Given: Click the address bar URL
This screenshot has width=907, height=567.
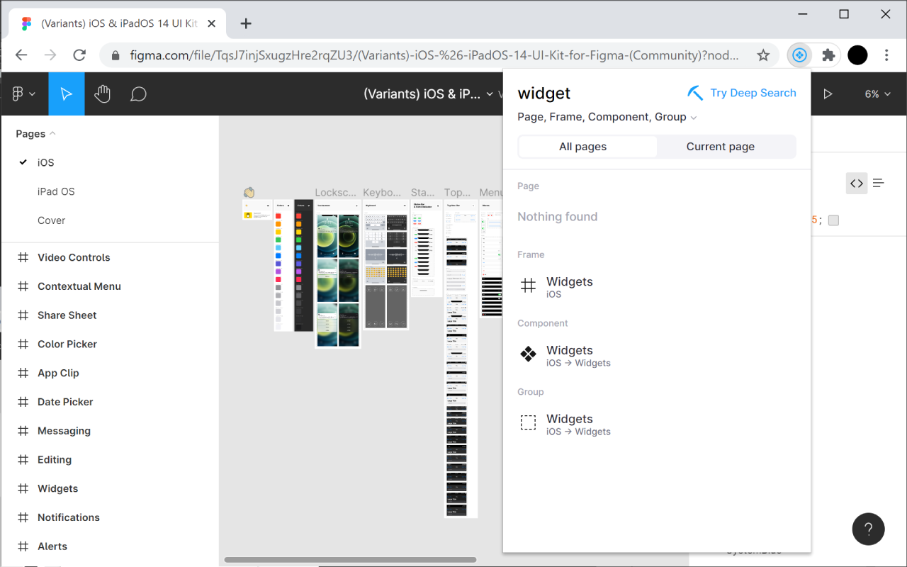Looking at the screenshot, I should click(434, 55).
